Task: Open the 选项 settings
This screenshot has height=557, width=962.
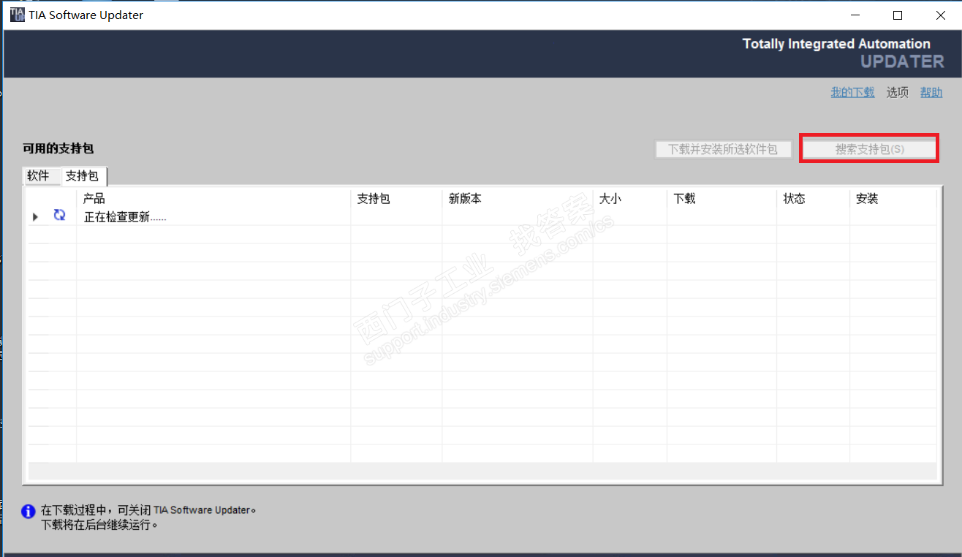Action: point(898,92)
